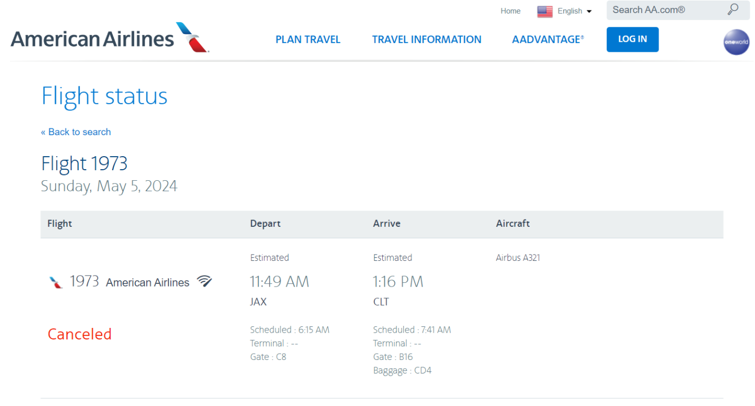Focus the Search AA.com input field
This screenshot has height=406, width=755.
665,10
